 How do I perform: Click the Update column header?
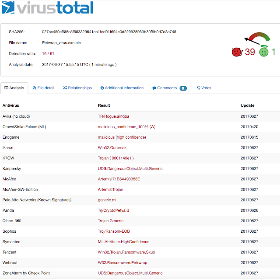click(248, 105)
